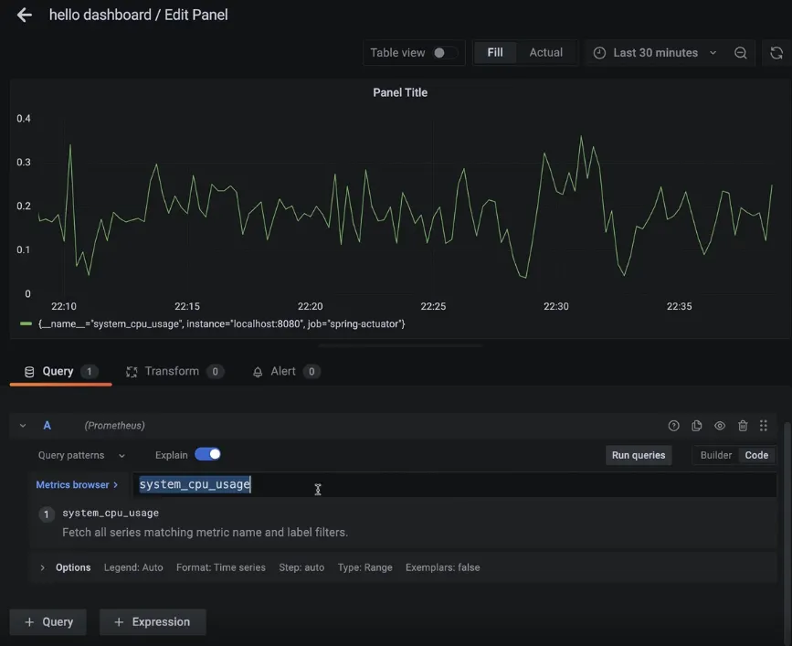Viewport: 792px width, 646px height.
Task: Delete query A using the trash icon
Action: click(743, 426)
